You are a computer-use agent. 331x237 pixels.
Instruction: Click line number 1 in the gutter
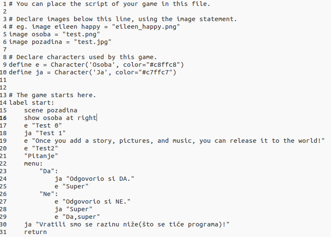click(3, 4)
